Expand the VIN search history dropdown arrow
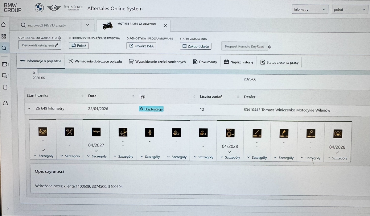This screenshot has width=370, height=216. (88, 25)
